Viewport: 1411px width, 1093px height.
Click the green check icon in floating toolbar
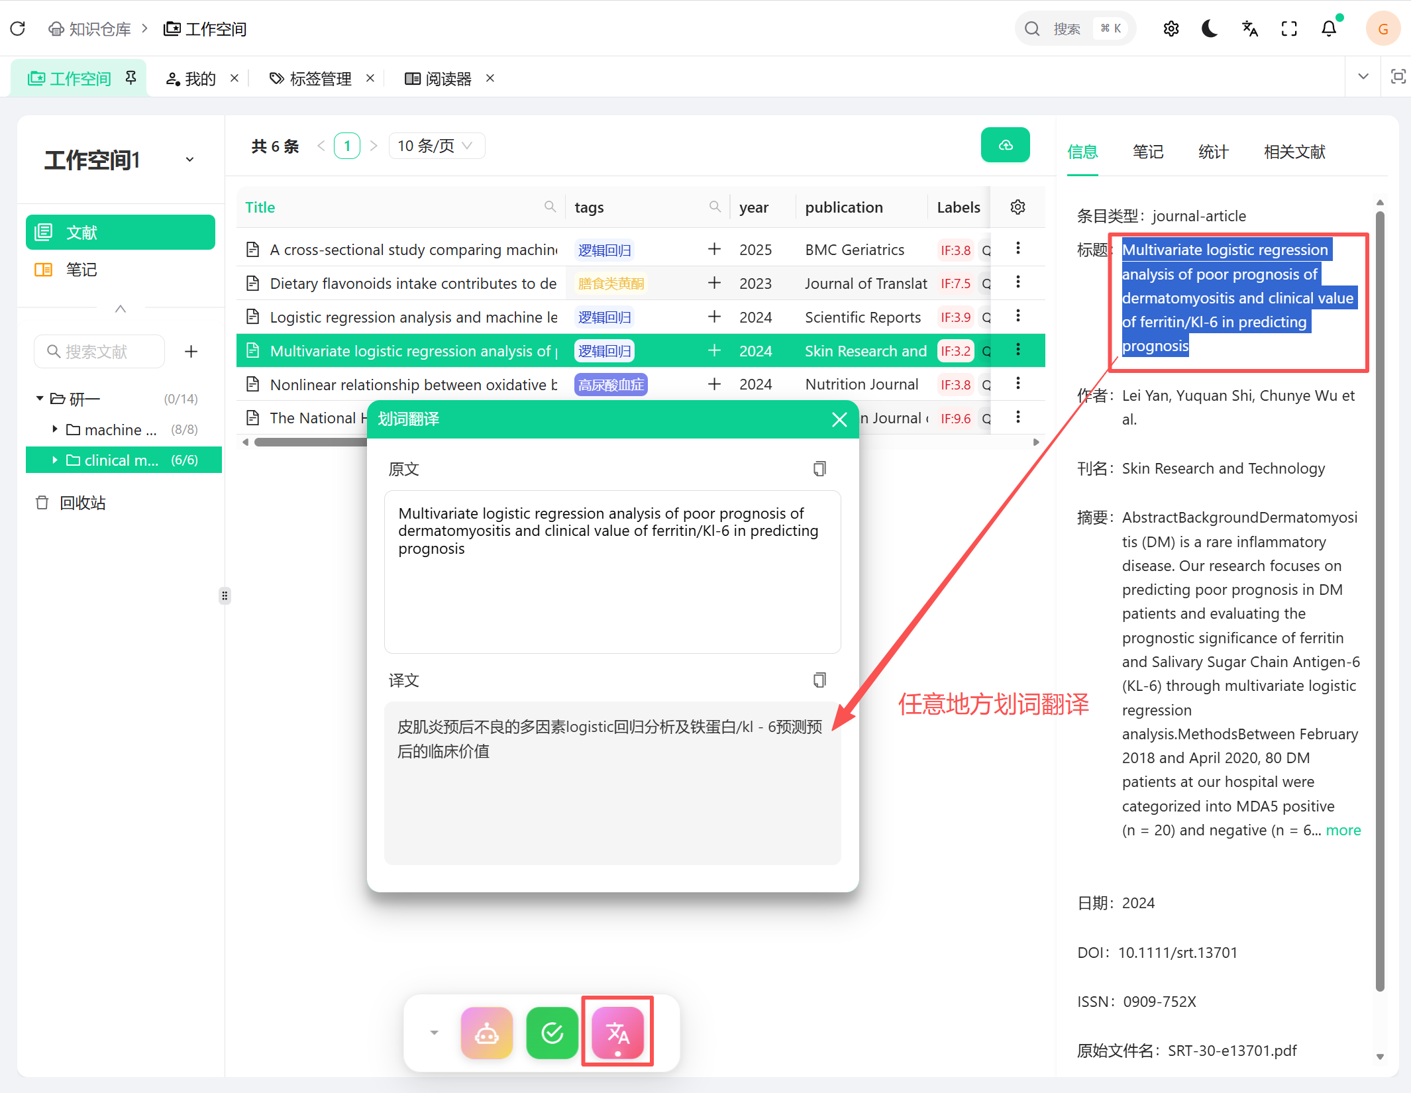click(x=552, y=1031)
